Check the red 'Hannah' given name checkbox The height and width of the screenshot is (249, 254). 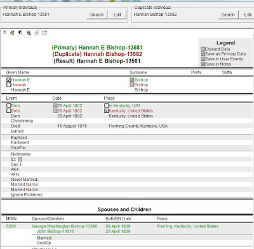tap(8, 84)
